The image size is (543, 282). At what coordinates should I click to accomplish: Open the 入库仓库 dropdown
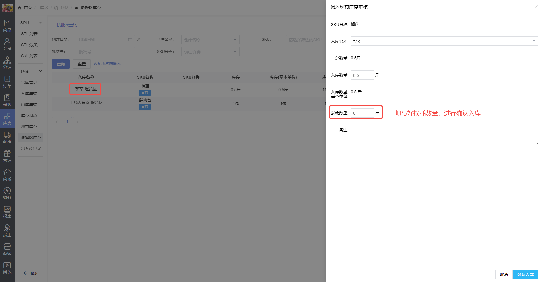[x=444, y=41]
